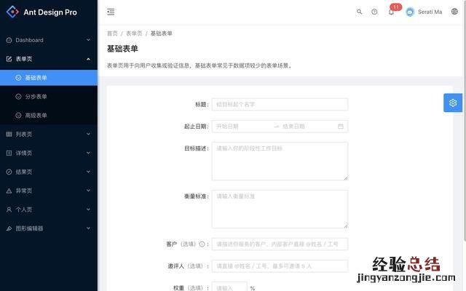Expand the 详情页 menu chevron

[x=88, y=153]
